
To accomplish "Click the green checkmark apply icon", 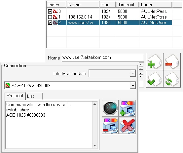I will (155, 79).
